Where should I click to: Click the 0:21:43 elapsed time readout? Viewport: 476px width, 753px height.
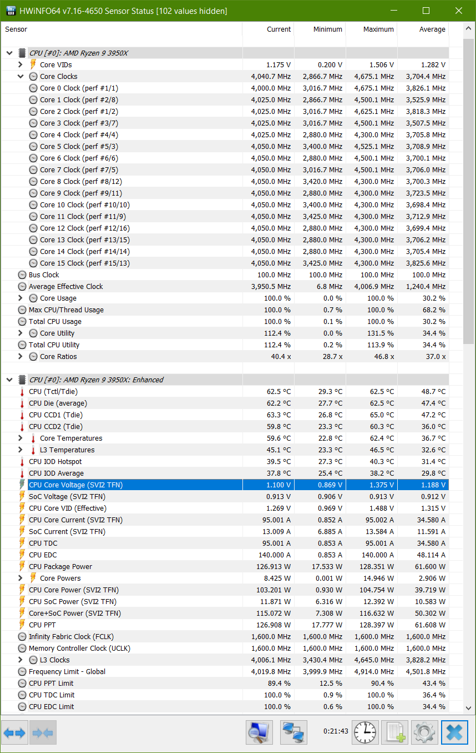click(336, 731)
